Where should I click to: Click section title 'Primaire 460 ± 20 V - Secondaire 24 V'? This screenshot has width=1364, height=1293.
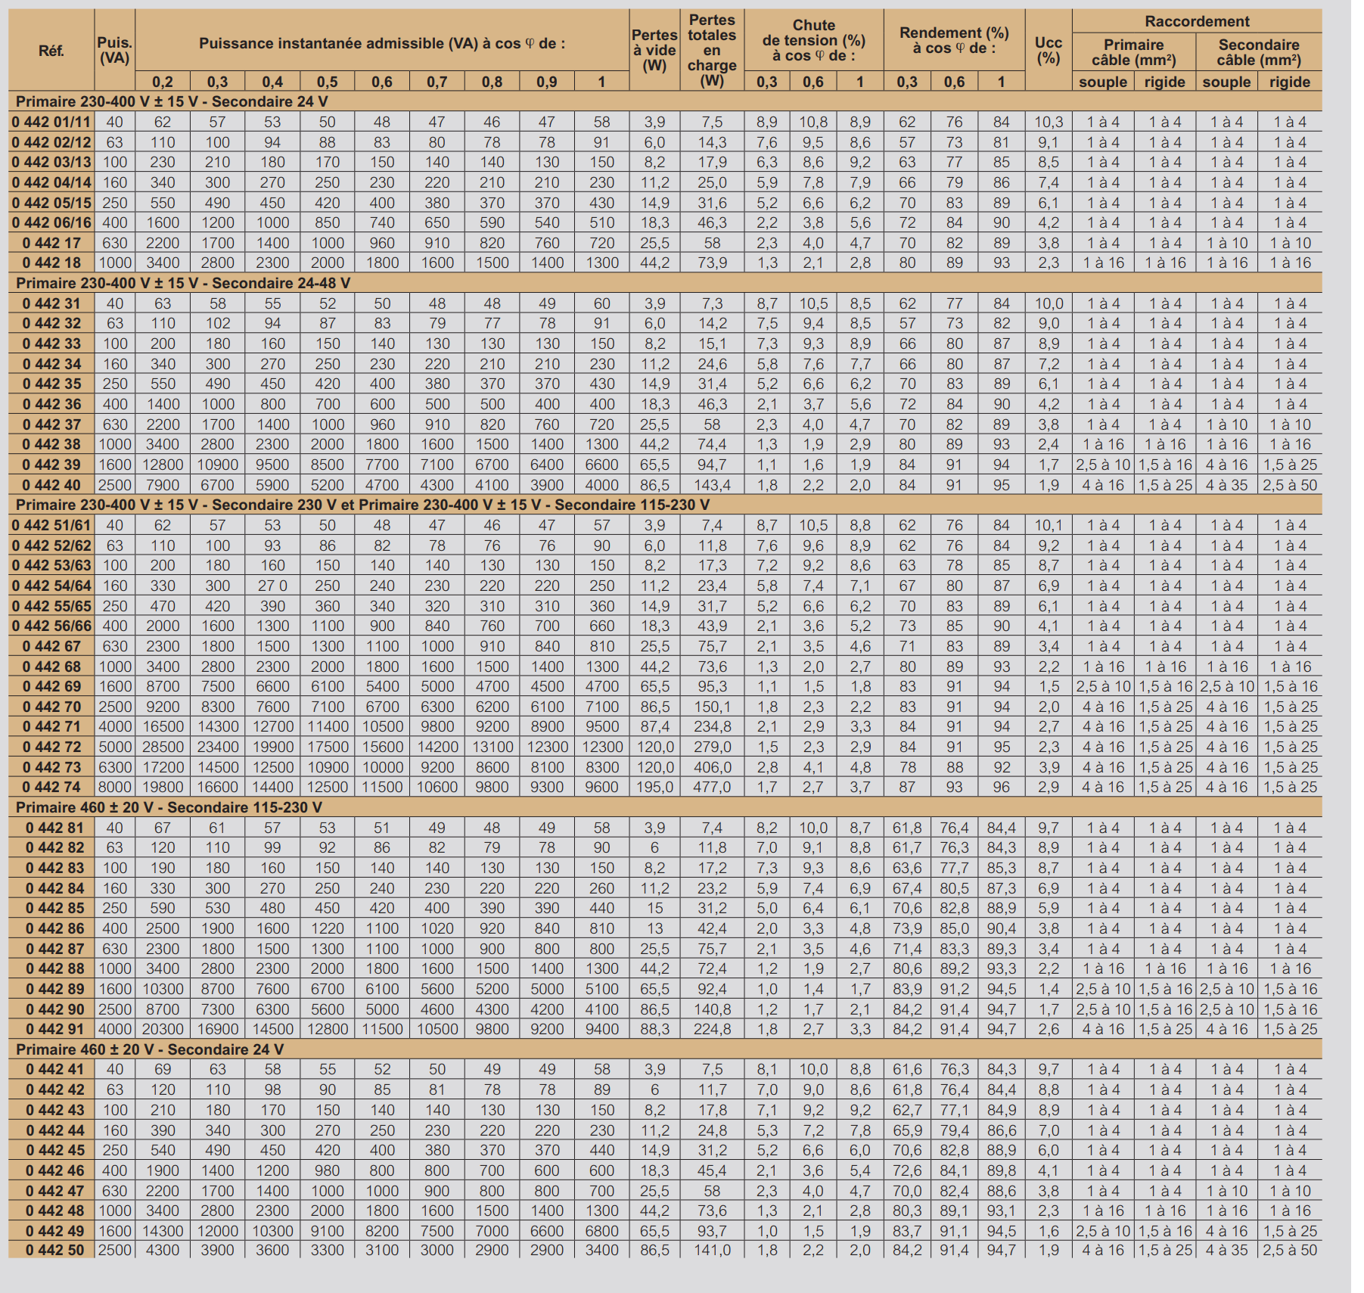150,1049
